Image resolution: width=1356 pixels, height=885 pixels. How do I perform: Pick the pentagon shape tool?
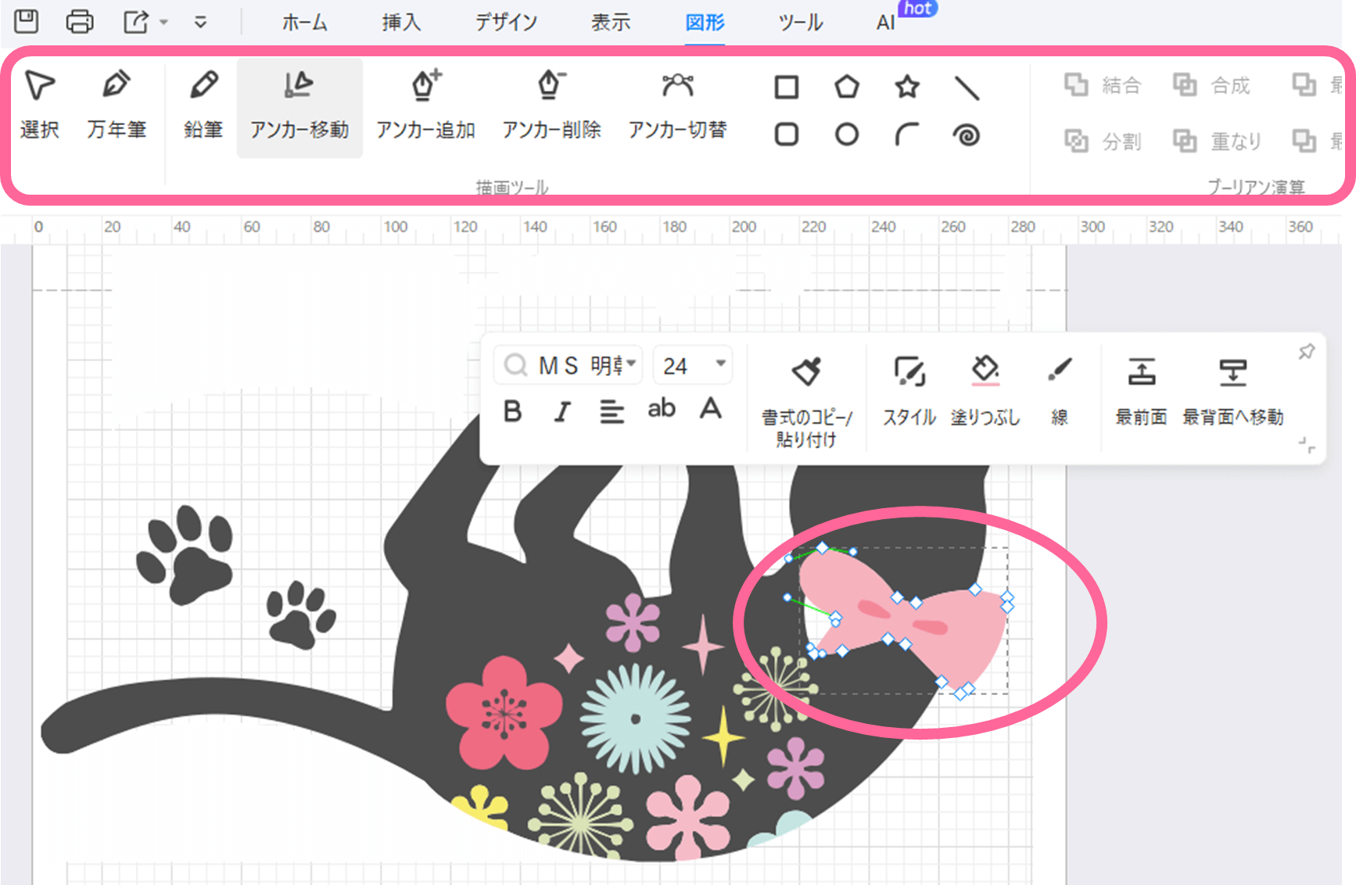[x=846, y=87]
